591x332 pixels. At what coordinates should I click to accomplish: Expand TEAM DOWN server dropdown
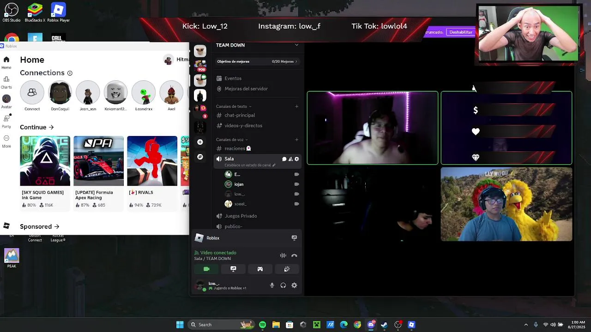[x=296, y=45]
